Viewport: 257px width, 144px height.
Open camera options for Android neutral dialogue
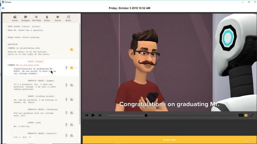click(x=72, y=135)
